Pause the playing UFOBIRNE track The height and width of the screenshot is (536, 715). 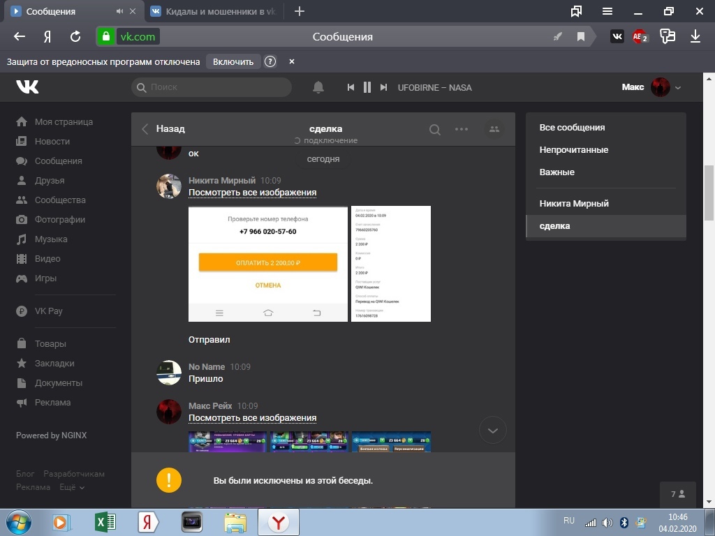367,87
